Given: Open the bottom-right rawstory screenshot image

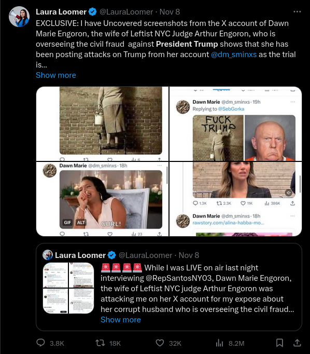Looking at the screenshot, I should [x=235, y=199].
